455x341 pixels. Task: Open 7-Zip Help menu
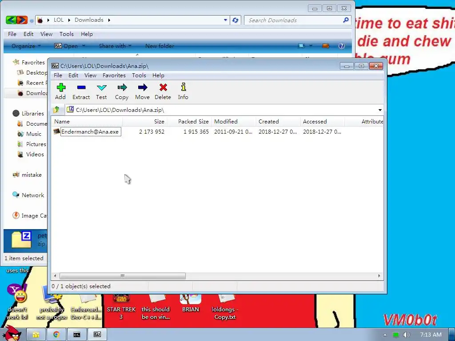click(158, 75)
